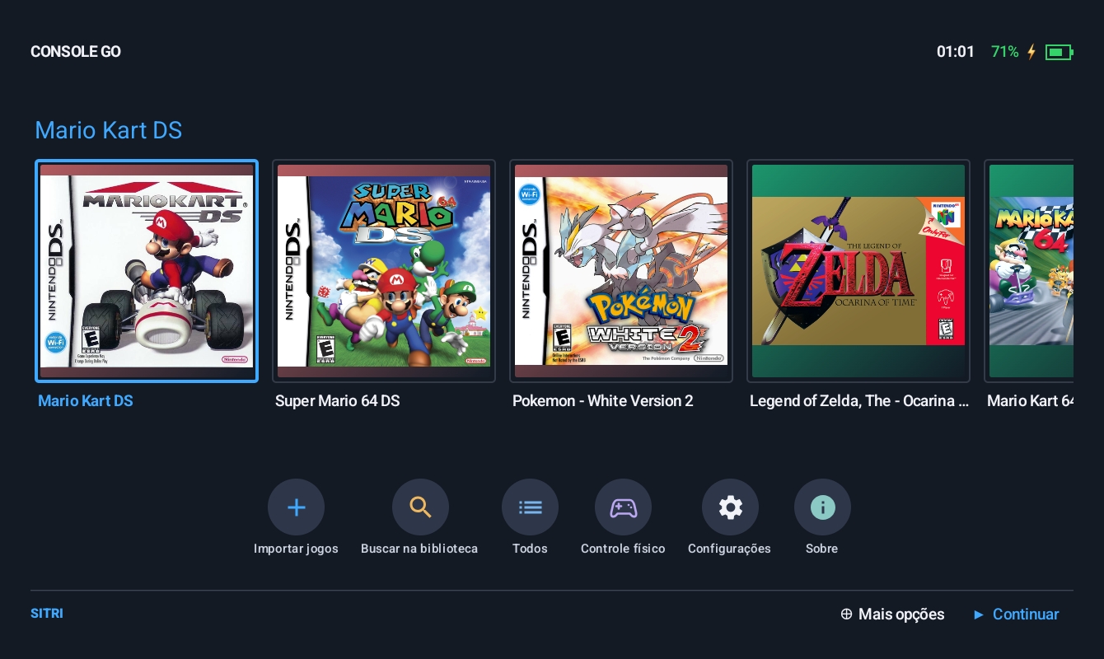Click the 'Todos' label under list icon

pyautogui.click(x=530, y=549)
